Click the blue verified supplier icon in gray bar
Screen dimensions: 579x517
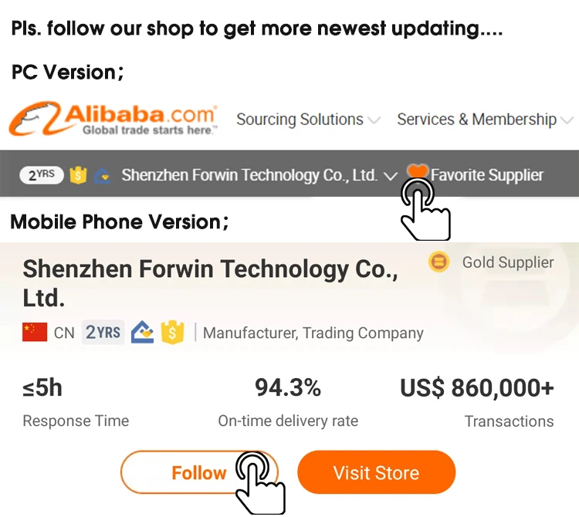point(103,176)
